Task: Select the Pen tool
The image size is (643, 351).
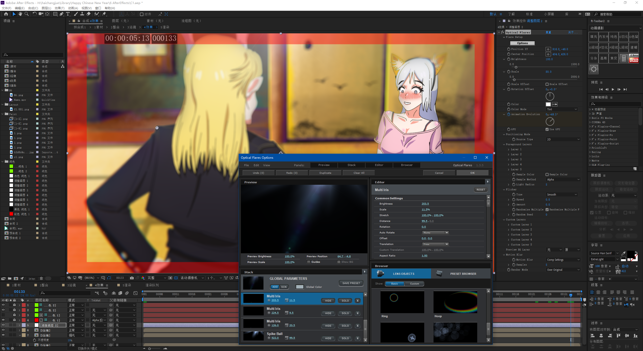Action: 62,14
